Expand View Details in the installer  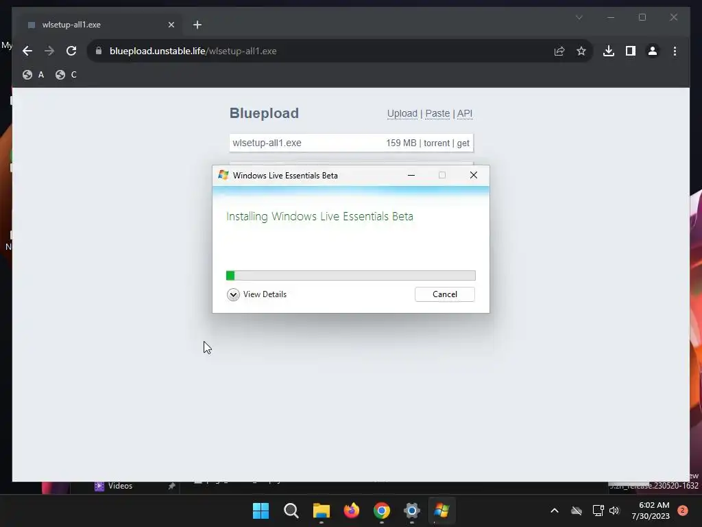pos(257,294)
